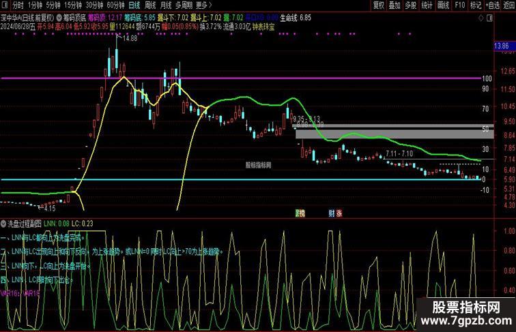This screenshot has width=516, height=332.
Task: Click the 量112644 volume readout
Action: [x=121, y=27]
